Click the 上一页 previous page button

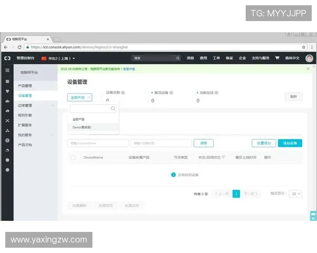tap(222, 193)
